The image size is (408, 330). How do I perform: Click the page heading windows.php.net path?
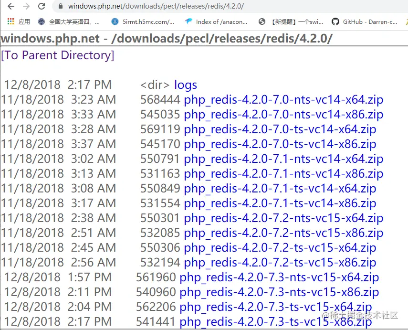[167, 39]
